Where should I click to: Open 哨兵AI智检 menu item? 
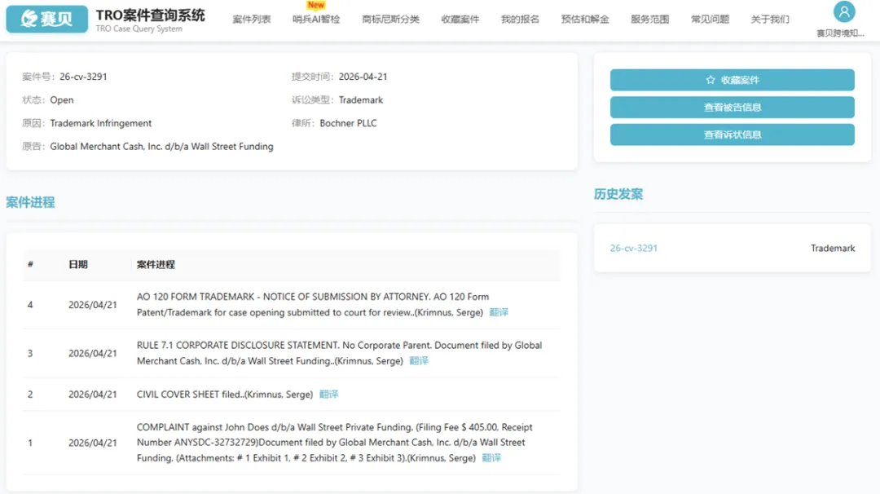316,19
